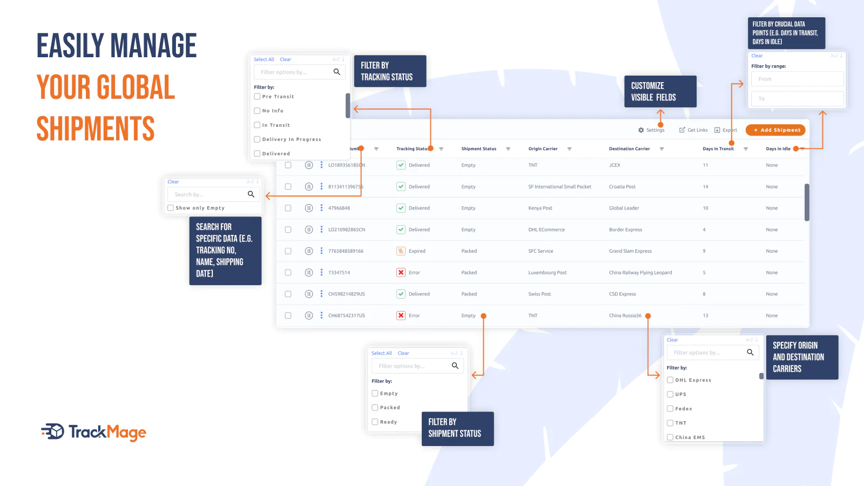Open three-dot menu for row 73347514

pos(321,273)
